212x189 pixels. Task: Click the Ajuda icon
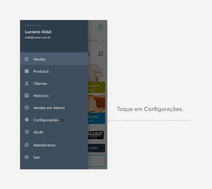[27, 132]
